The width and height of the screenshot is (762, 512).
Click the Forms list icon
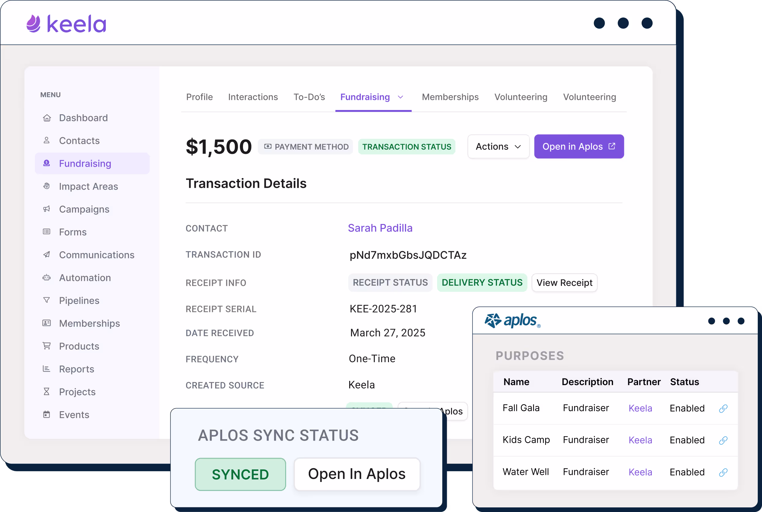coord(47,232)
